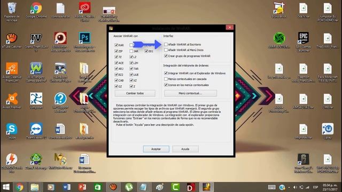Click the Ayuda button
The height and width of the screenshot is (192, 342).
pos(185,149)
